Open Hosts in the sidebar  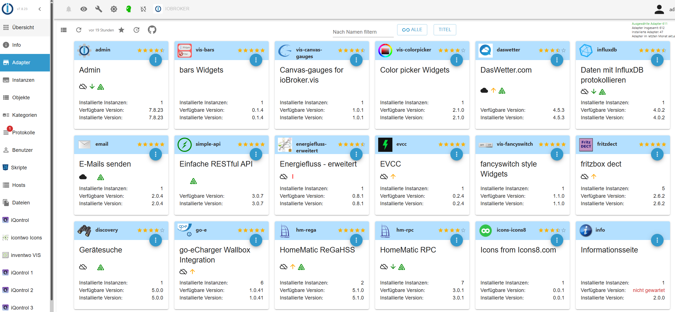point(25,185)
